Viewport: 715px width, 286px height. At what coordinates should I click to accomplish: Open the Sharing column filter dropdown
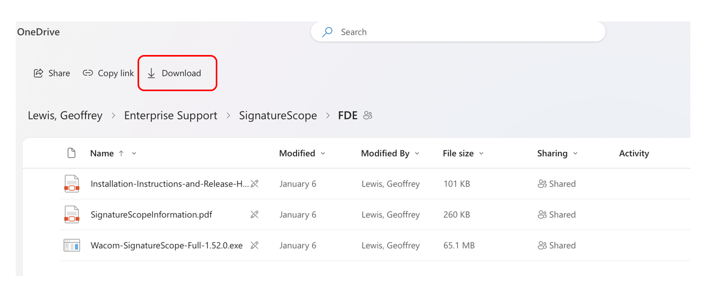[x=575, y=153]
